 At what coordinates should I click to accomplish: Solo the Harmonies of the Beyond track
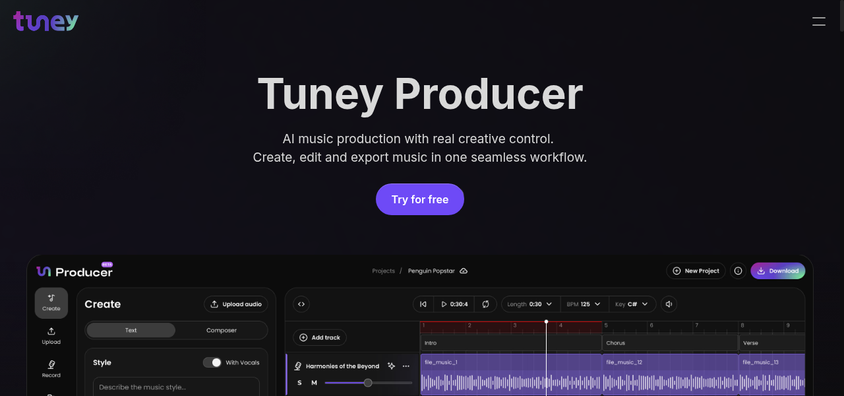pos(299,382)
